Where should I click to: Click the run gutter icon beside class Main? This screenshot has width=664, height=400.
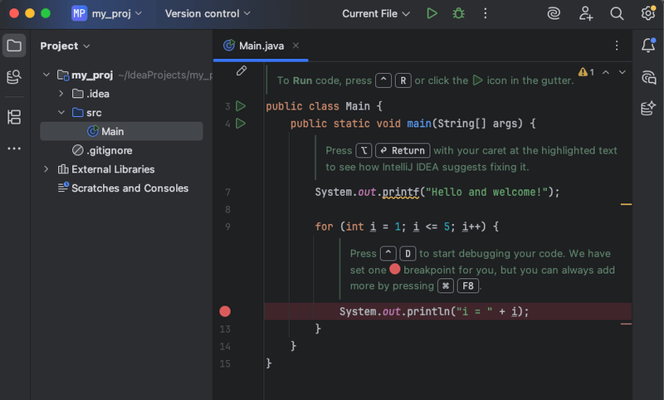pyautogui.click(x=241, y=106)
